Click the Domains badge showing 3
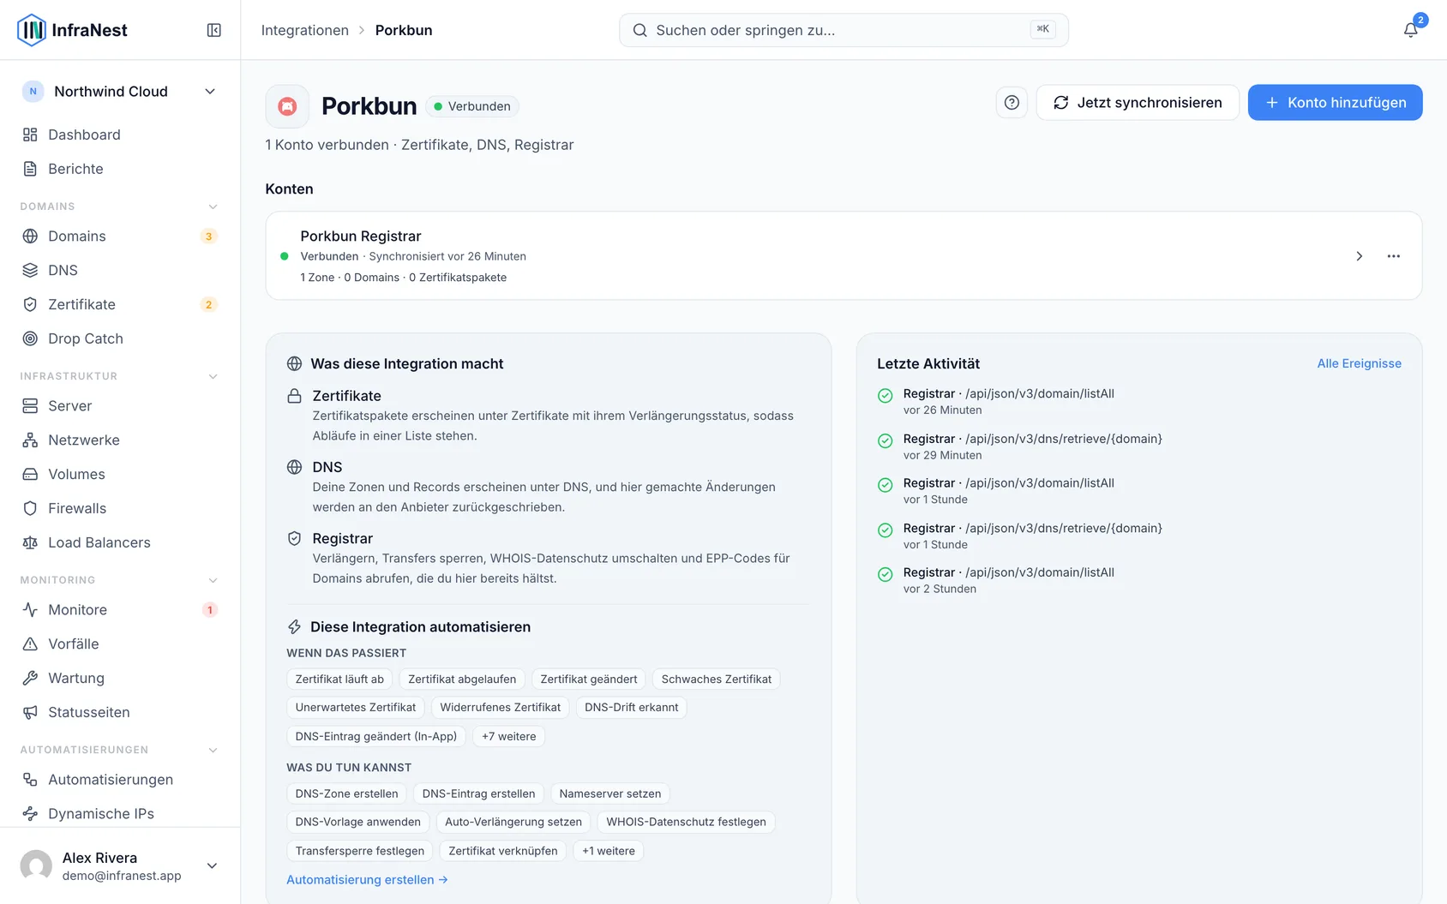The image size is (1447, 904). 208,236
